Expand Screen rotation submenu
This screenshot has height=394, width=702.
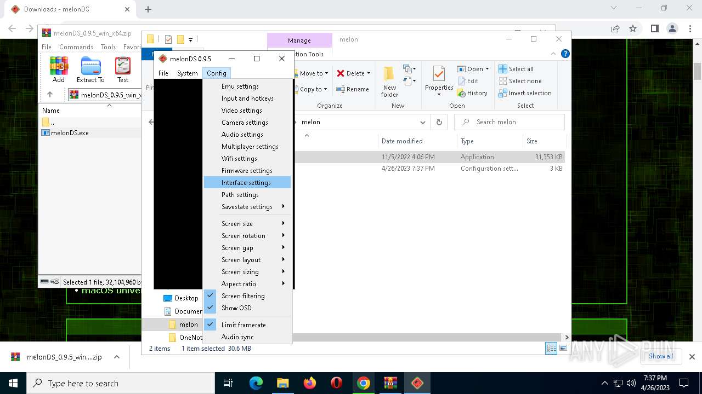247,236
